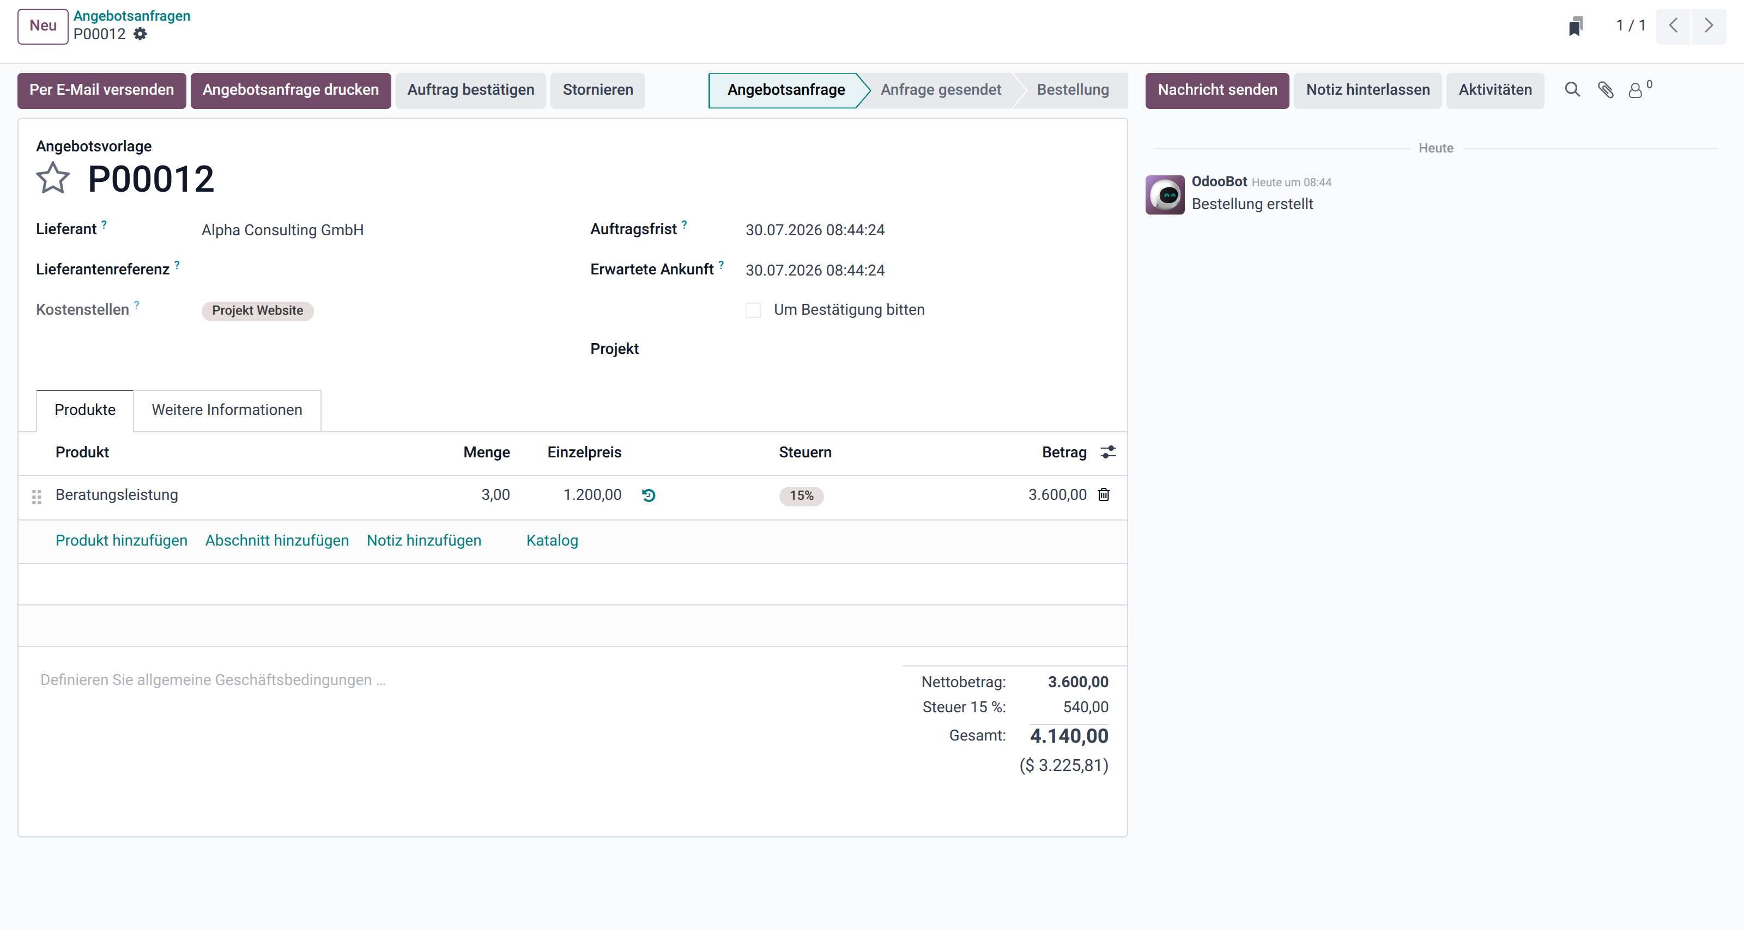Image resolution: width=1744 pixels, height=930 pixels.
Task: Click Auftragsfrist help question mark
Action: 684,224
